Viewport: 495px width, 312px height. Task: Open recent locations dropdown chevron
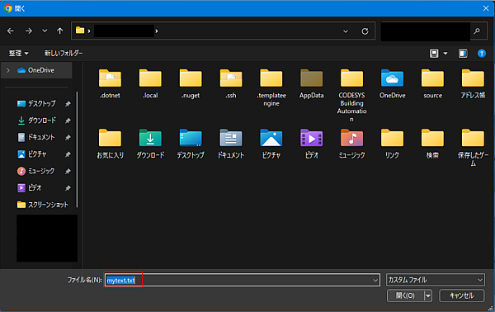(45, 31)
